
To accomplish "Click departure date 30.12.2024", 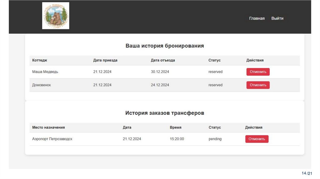I will pyautogui.click(x=160, y=72).
